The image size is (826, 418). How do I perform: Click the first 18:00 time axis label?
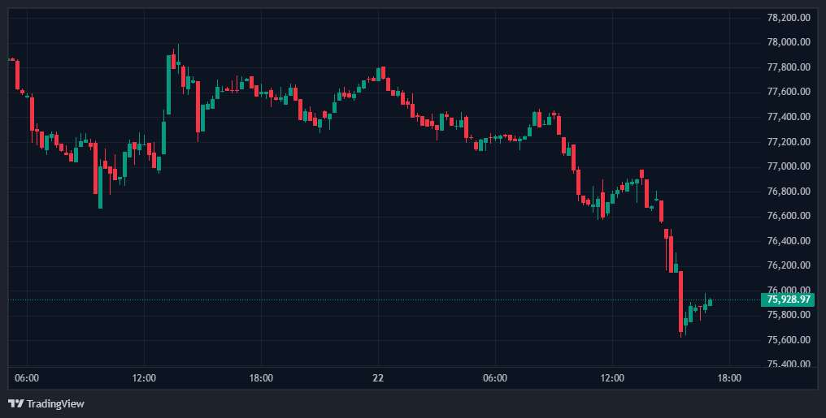(261, 378)
